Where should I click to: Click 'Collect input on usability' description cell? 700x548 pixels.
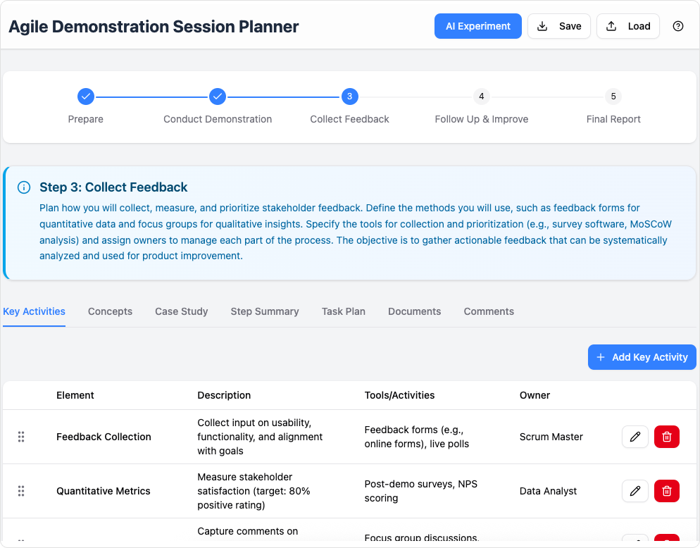pos(260,437)
